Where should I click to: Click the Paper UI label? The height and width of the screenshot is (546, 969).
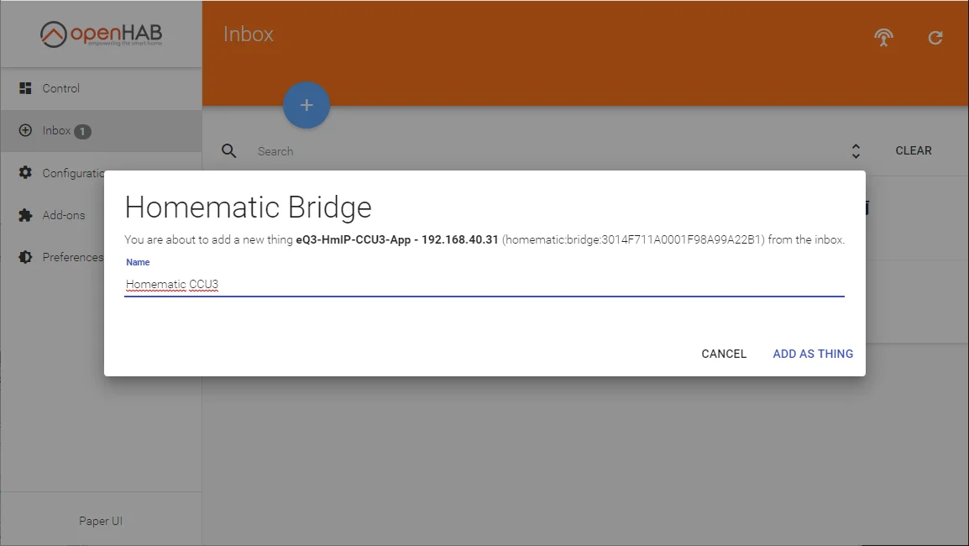101,522
